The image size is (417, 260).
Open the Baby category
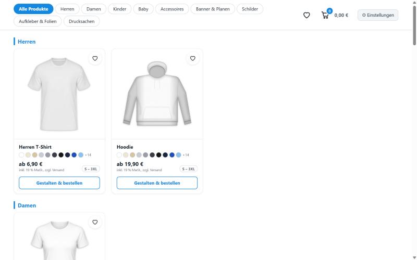tap(143, 9)
